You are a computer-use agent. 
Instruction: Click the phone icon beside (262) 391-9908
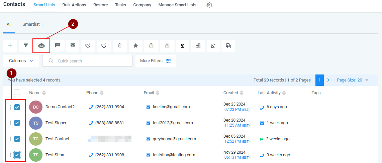[x=91, y=155]
